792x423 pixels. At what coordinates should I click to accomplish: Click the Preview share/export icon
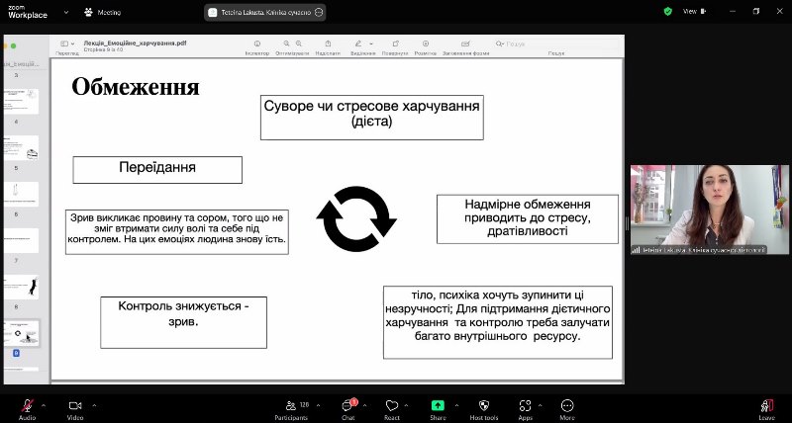coord(328,43)
